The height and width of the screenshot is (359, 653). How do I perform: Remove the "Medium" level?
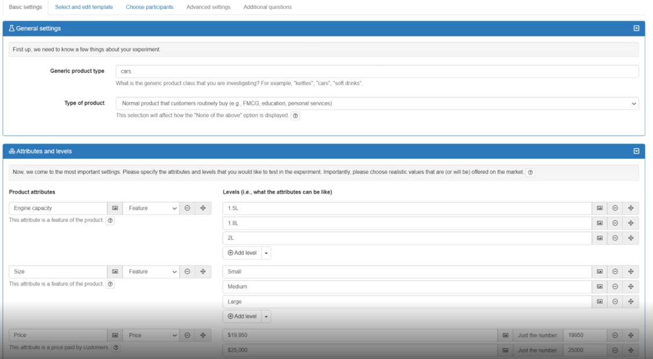(x=614, y=286)
